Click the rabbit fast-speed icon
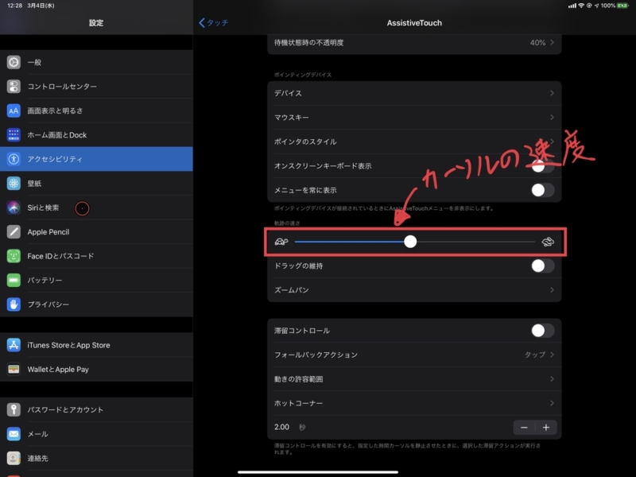The height and width of the screenshot is (477, 636). tap(548, 242)
